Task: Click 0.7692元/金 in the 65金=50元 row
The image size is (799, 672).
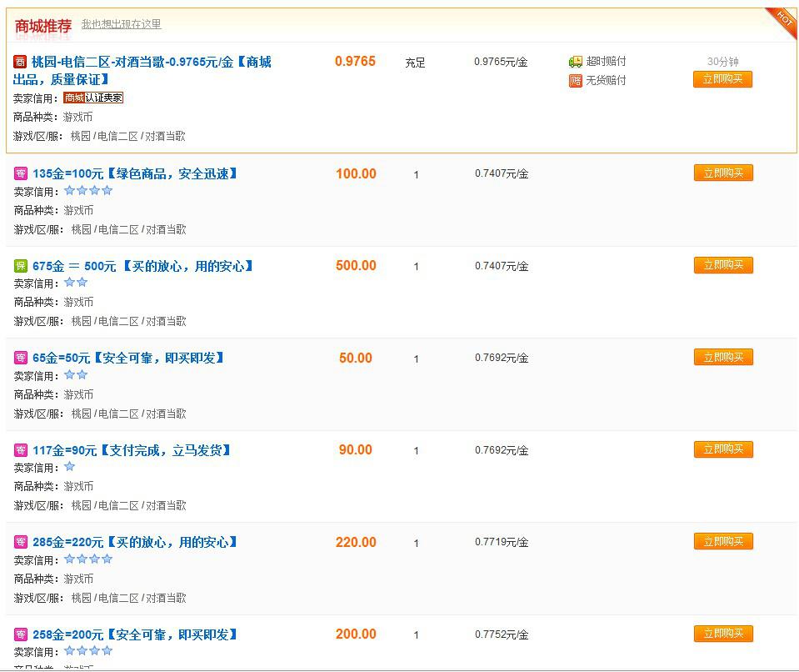Action: tap(502, 358)
